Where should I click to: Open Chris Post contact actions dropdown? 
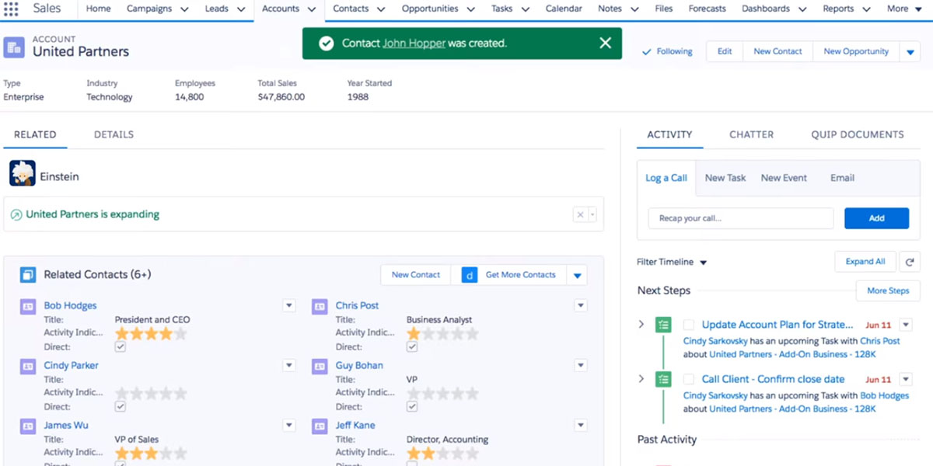[581, 306]
